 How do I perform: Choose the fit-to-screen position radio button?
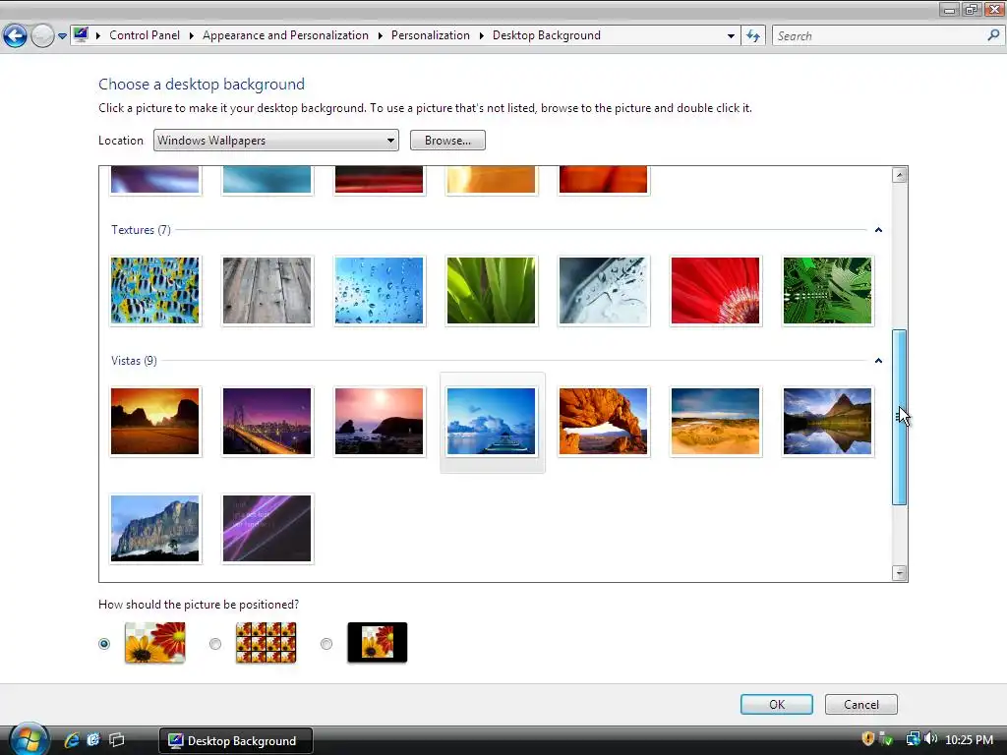click(x=104, y=643)
